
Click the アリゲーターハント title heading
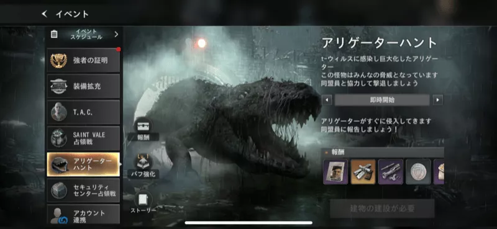coord(379,43)
